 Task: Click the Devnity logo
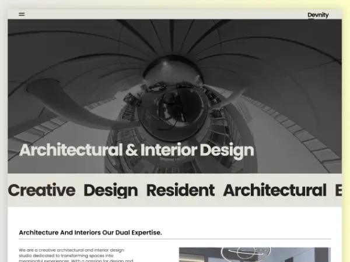(318, 15)
